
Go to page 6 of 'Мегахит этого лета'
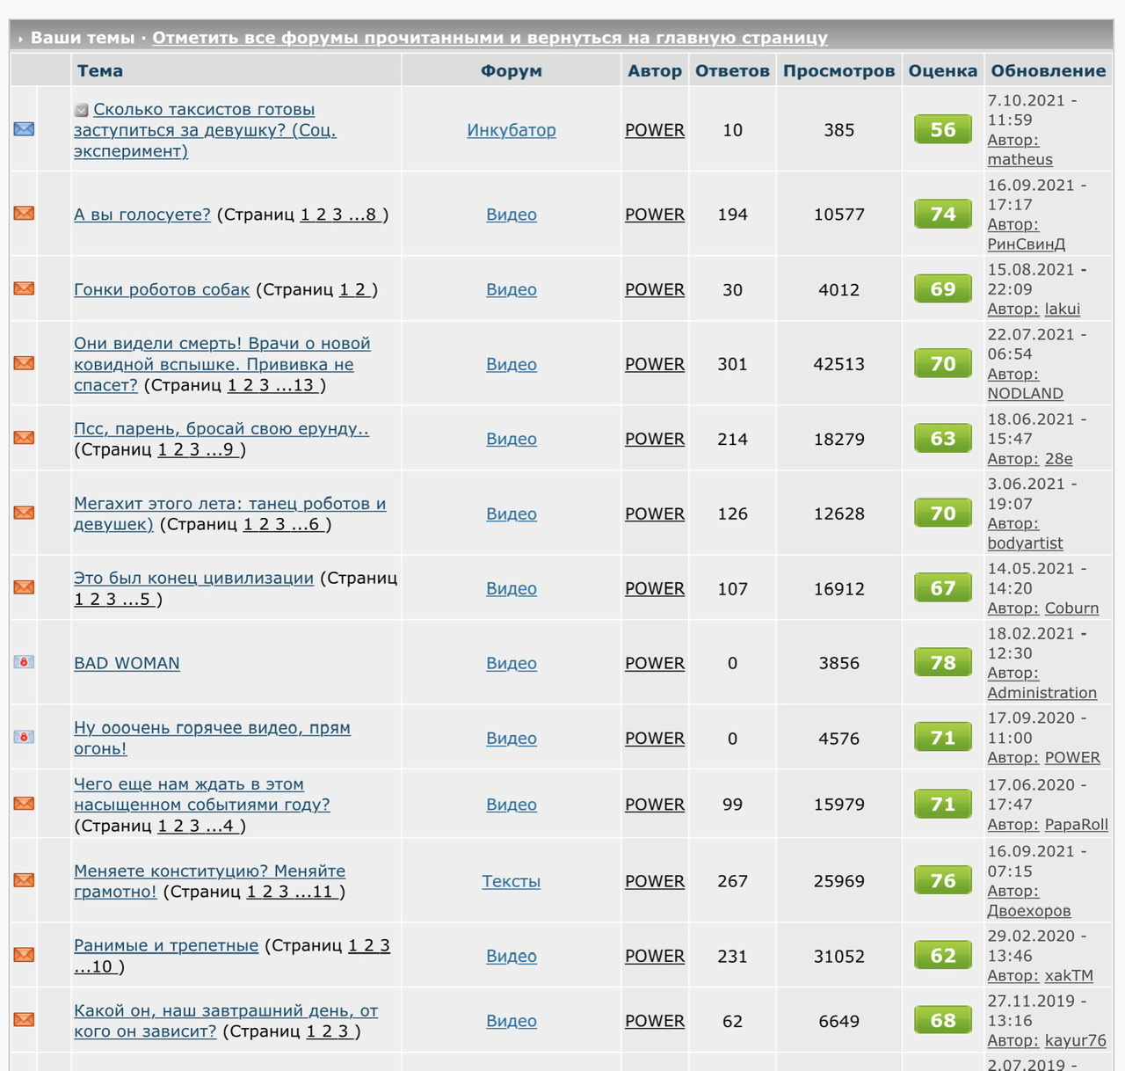point(308,525)
